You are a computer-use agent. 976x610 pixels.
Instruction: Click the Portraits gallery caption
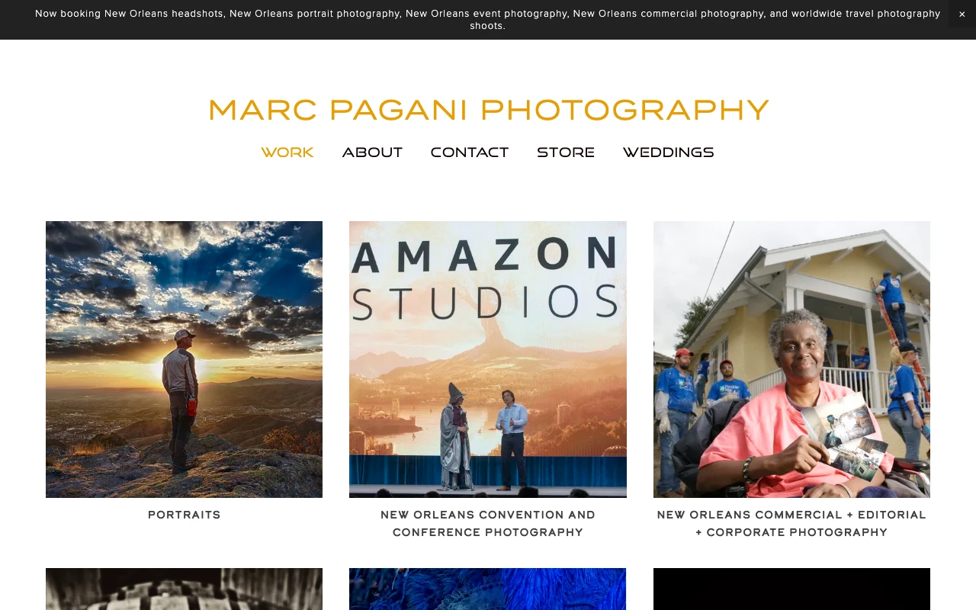coord(184,515)
